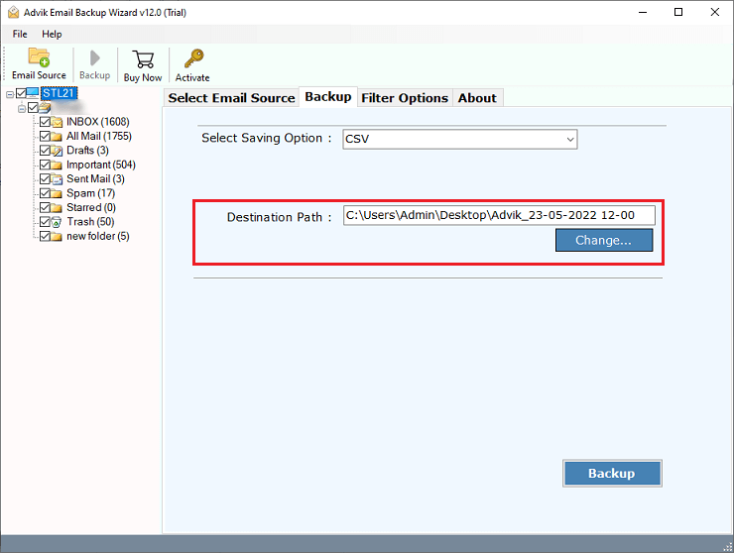Switch to Filter Options tab
The image size is (734, 553).
[x=405, y=98]
